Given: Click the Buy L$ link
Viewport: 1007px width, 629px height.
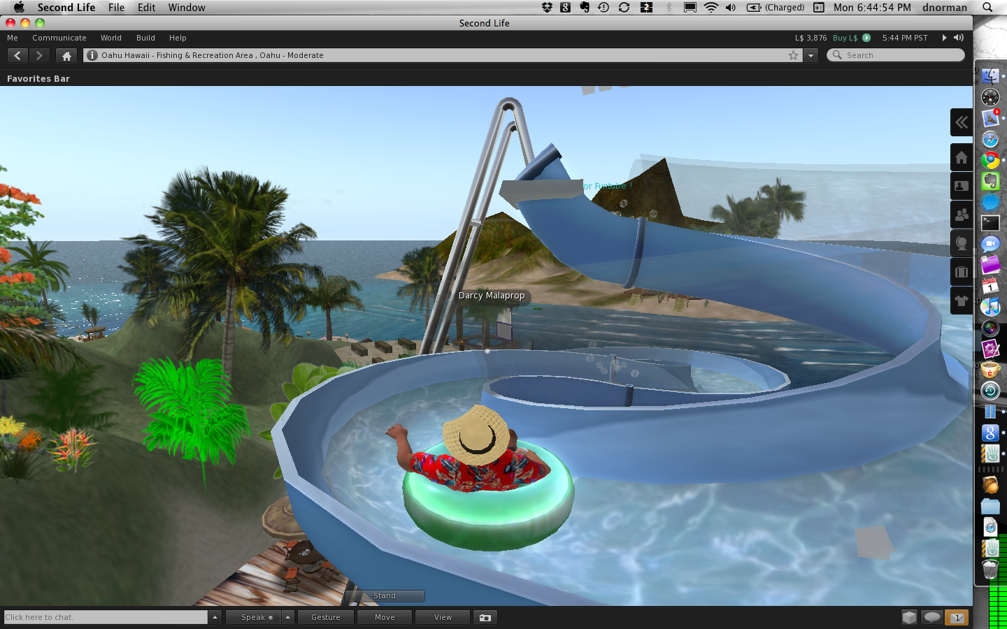Looking at the screenshot, I should coord(845,38).
